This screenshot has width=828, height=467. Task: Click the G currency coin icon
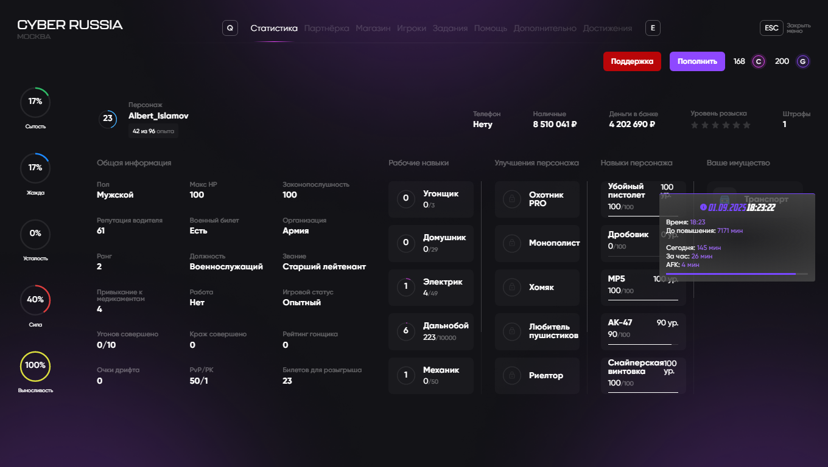pos(803,61)
